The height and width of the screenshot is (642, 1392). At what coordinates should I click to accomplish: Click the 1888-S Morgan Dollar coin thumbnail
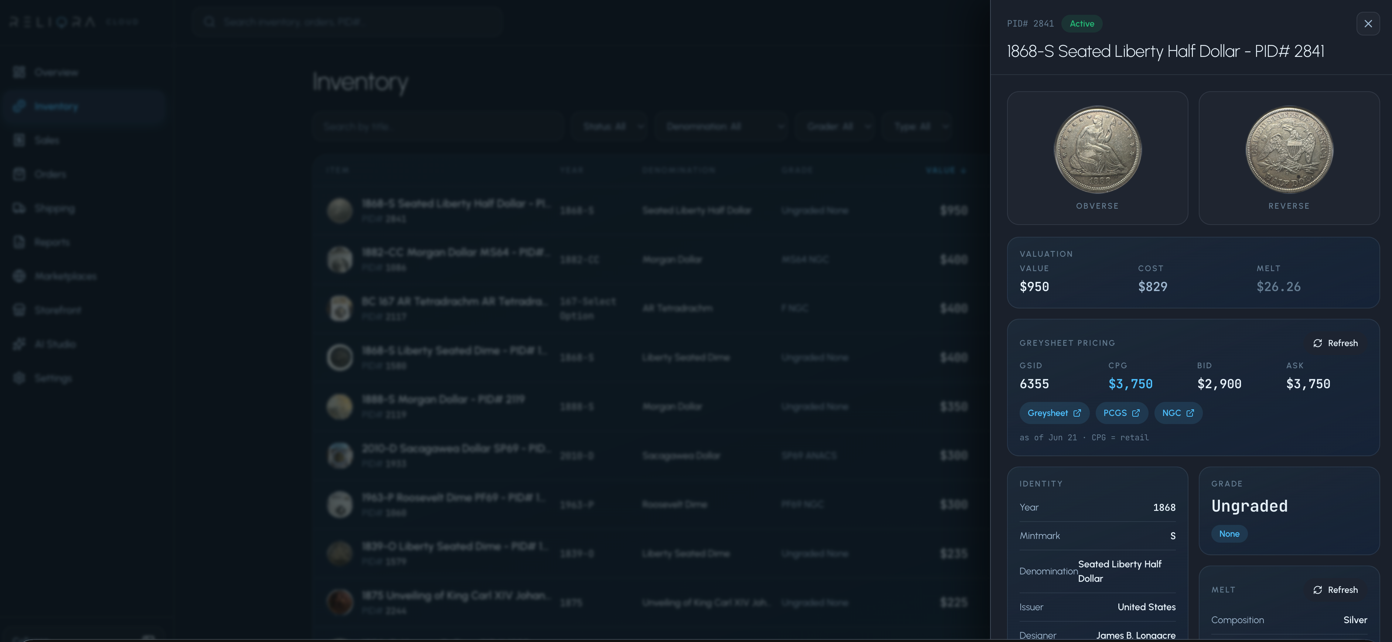[340, 406]
